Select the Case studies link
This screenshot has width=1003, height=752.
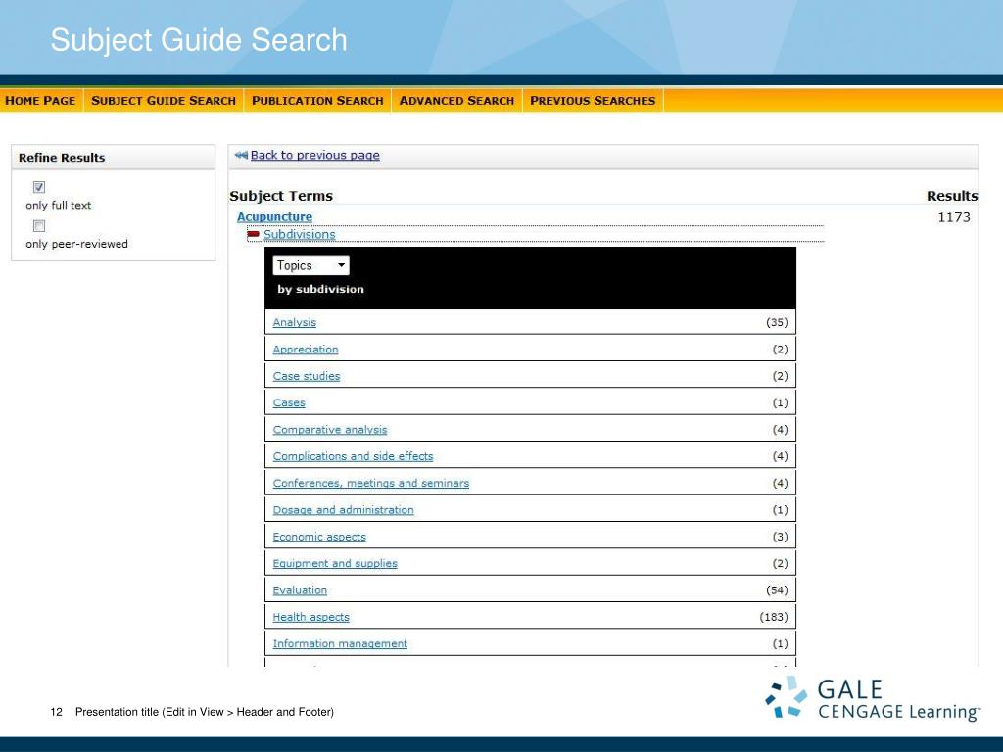(x=307, y=376)
